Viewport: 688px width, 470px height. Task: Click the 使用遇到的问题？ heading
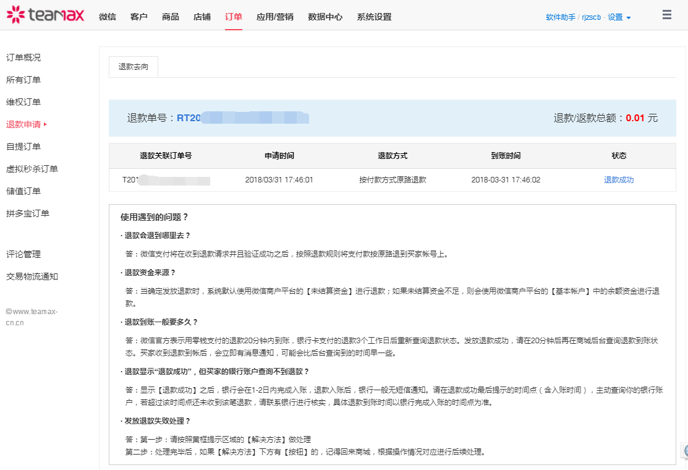(155, 217)
